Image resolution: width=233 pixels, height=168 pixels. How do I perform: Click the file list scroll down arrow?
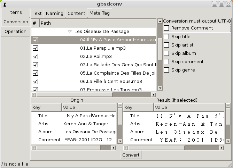click(x=160, y=88)
